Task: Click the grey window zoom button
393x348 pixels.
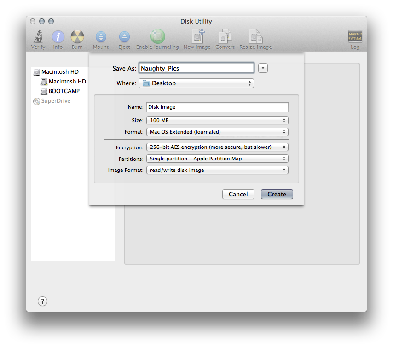Action: point(51,21)
